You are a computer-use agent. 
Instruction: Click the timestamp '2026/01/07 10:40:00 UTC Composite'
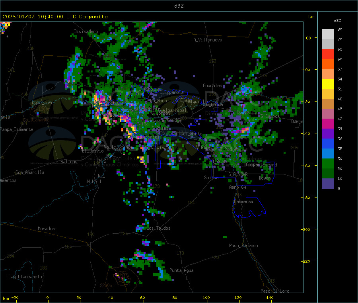coord(55,17)
